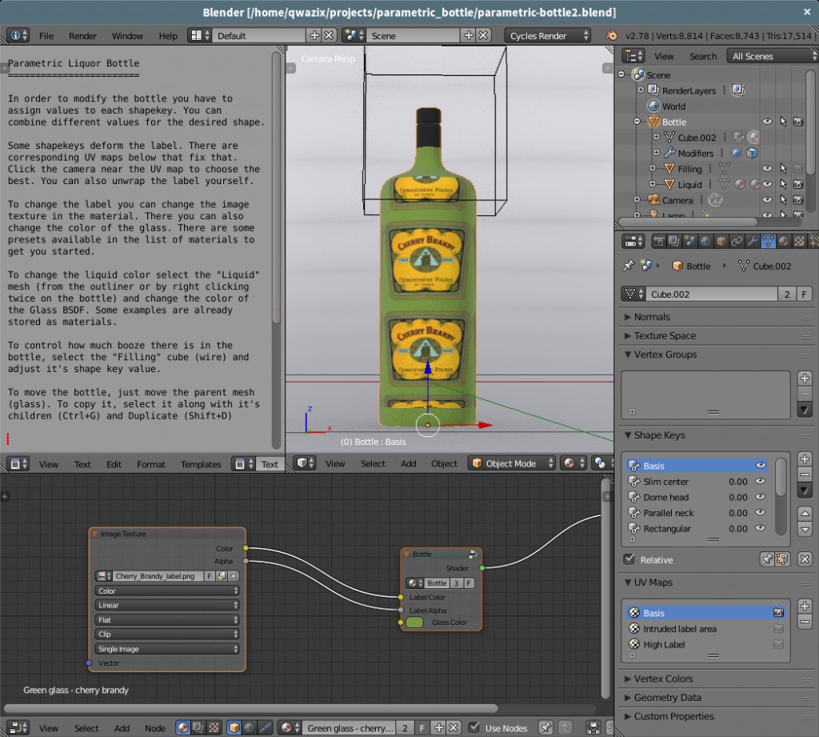
Task: Open the Render properties camera icon
Action: (x=661, y=242)
